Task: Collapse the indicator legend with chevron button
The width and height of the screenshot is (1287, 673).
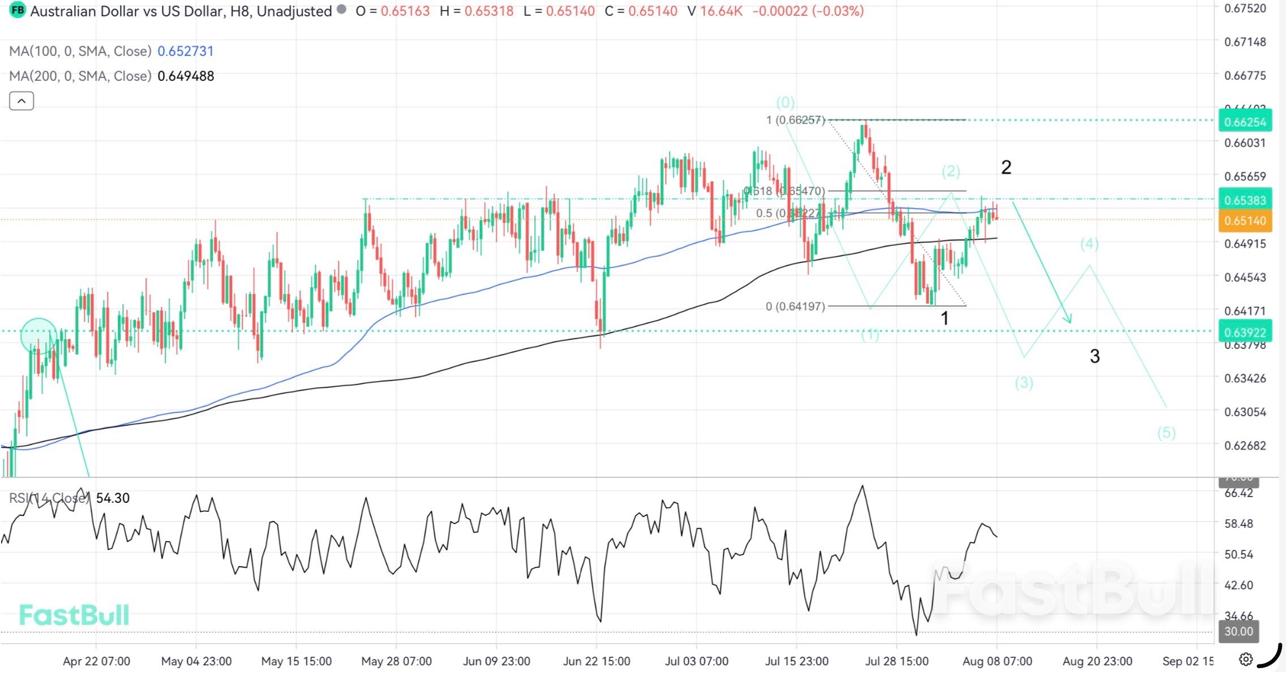Action: 22,101
